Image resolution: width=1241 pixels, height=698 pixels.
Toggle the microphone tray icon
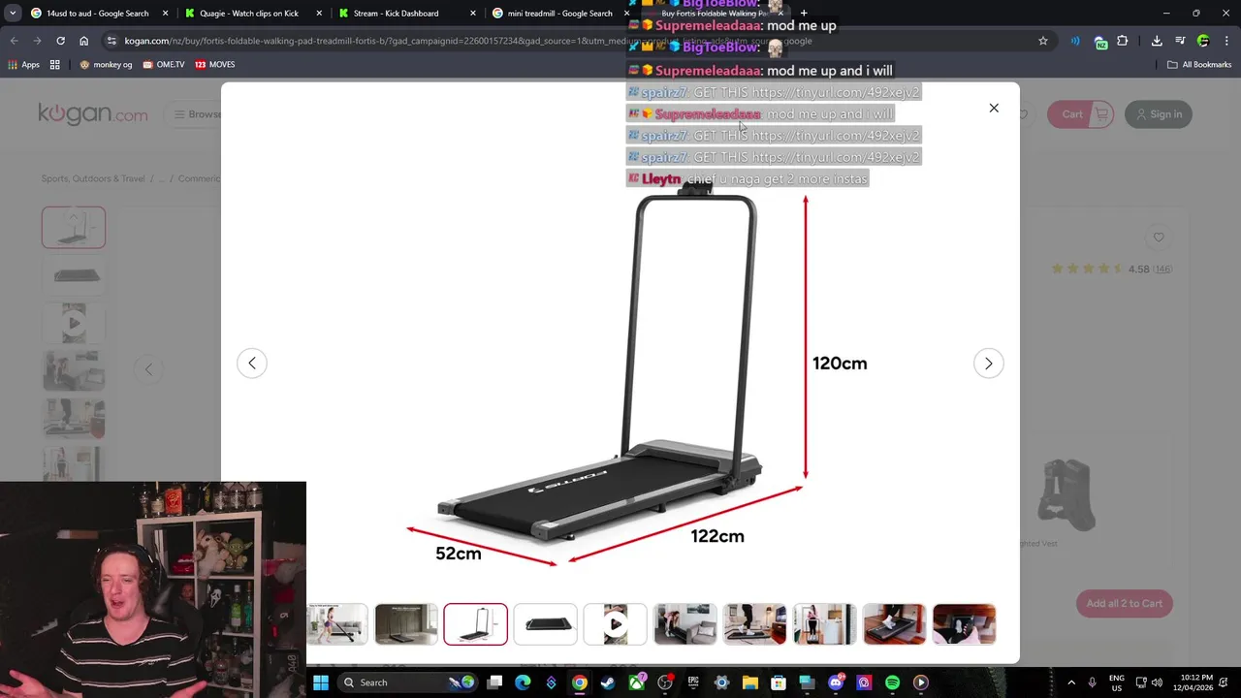pyautogui.click(x=1092, y=682)
